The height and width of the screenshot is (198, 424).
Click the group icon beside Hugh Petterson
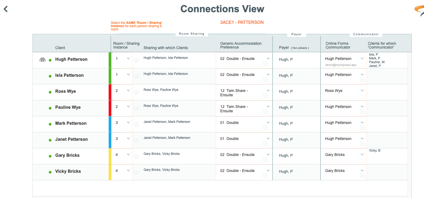[43, 60]
